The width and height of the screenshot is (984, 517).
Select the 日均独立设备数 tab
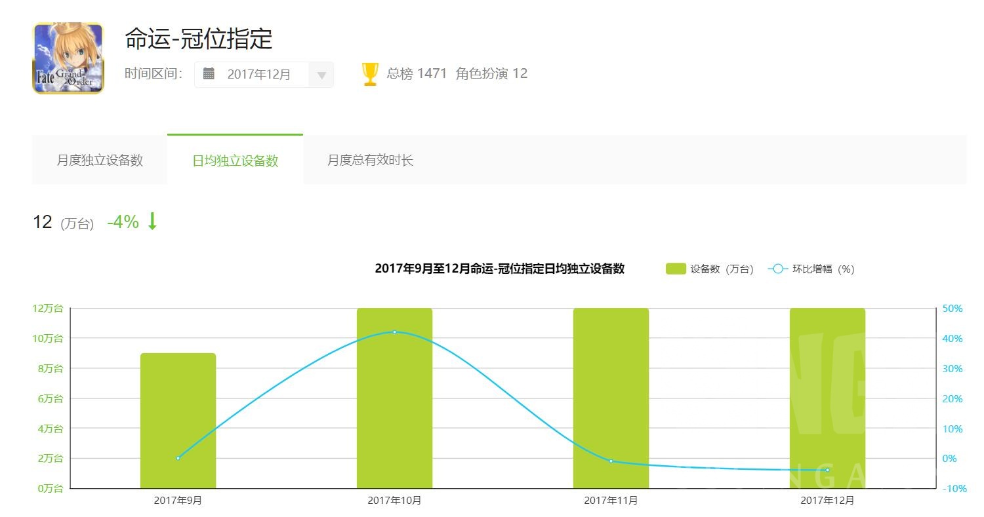click(x=235, y=161)
